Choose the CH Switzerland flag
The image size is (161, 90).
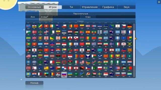click(x=46, y=26)
